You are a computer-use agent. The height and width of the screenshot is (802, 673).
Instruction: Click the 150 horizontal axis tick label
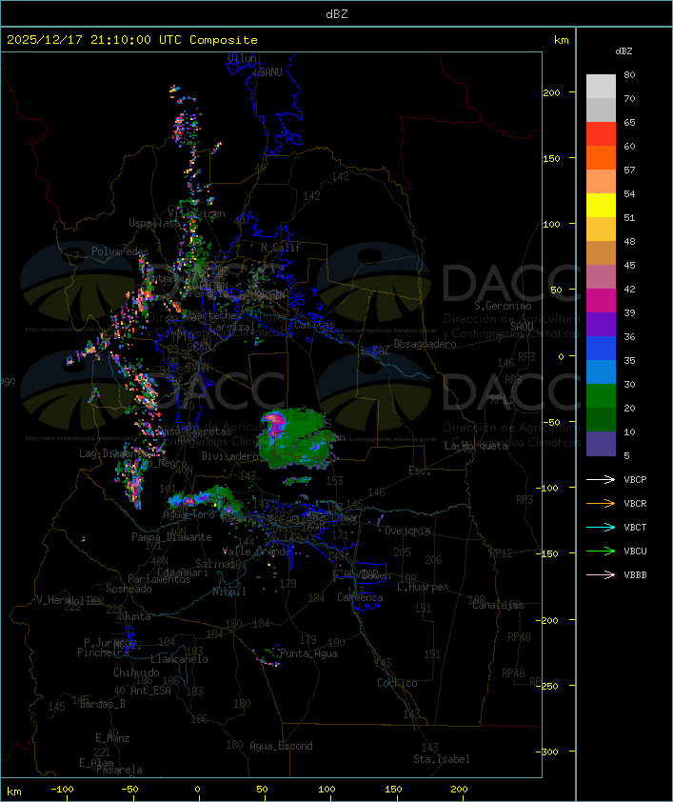393,790
